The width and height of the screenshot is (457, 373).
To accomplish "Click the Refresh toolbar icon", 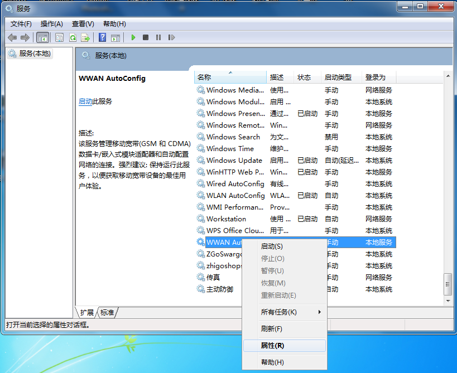I will [x=73, y=37].
